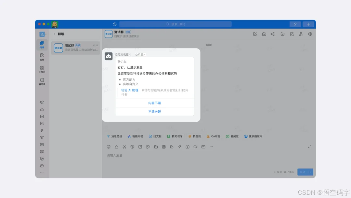Click the add member icon in header
This screenshot has height=198, width=351.
(x=301, y=34)
